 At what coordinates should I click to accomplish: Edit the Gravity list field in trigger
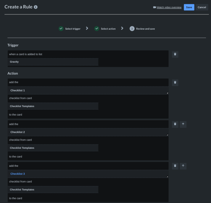(53, 62)
